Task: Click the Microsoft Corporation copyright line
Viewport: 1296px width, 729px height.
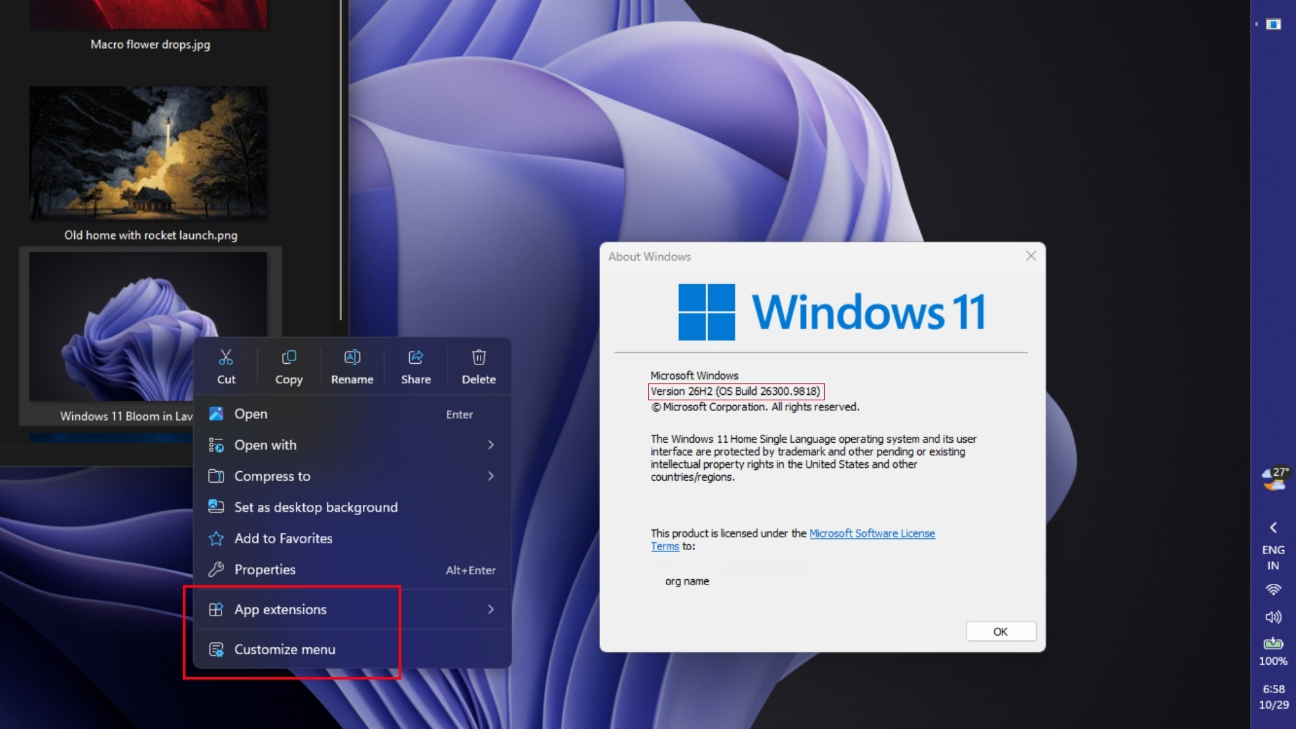Action: pyautogui.click(x=755, y=407)
